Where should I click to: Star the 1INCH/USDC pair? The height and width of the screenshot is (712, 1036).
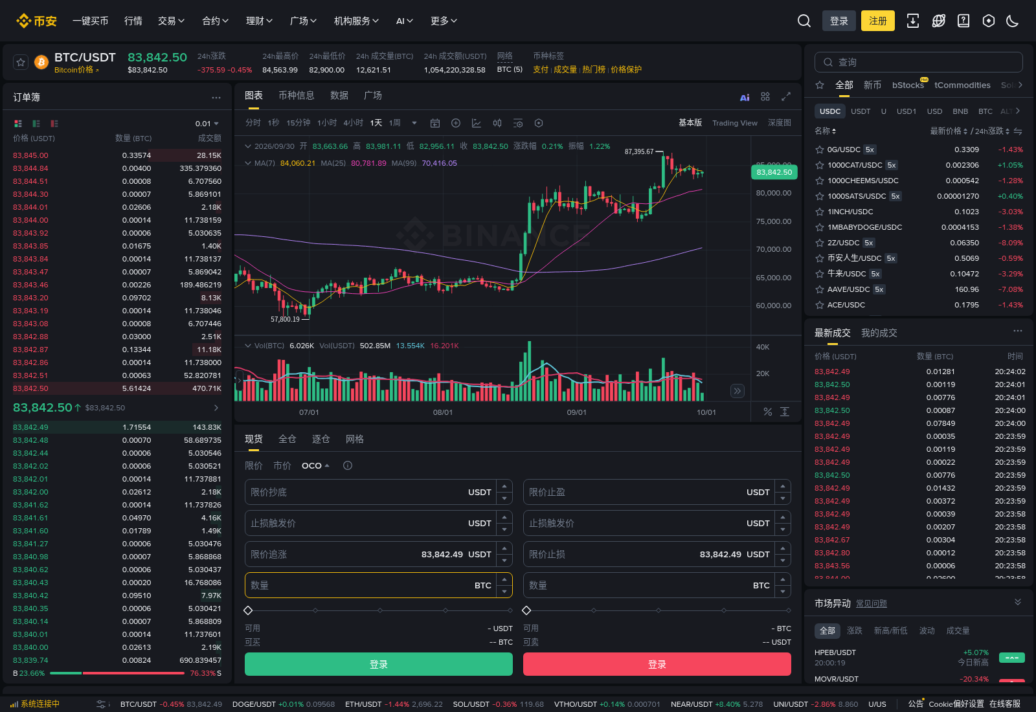[x=820, y=212]
